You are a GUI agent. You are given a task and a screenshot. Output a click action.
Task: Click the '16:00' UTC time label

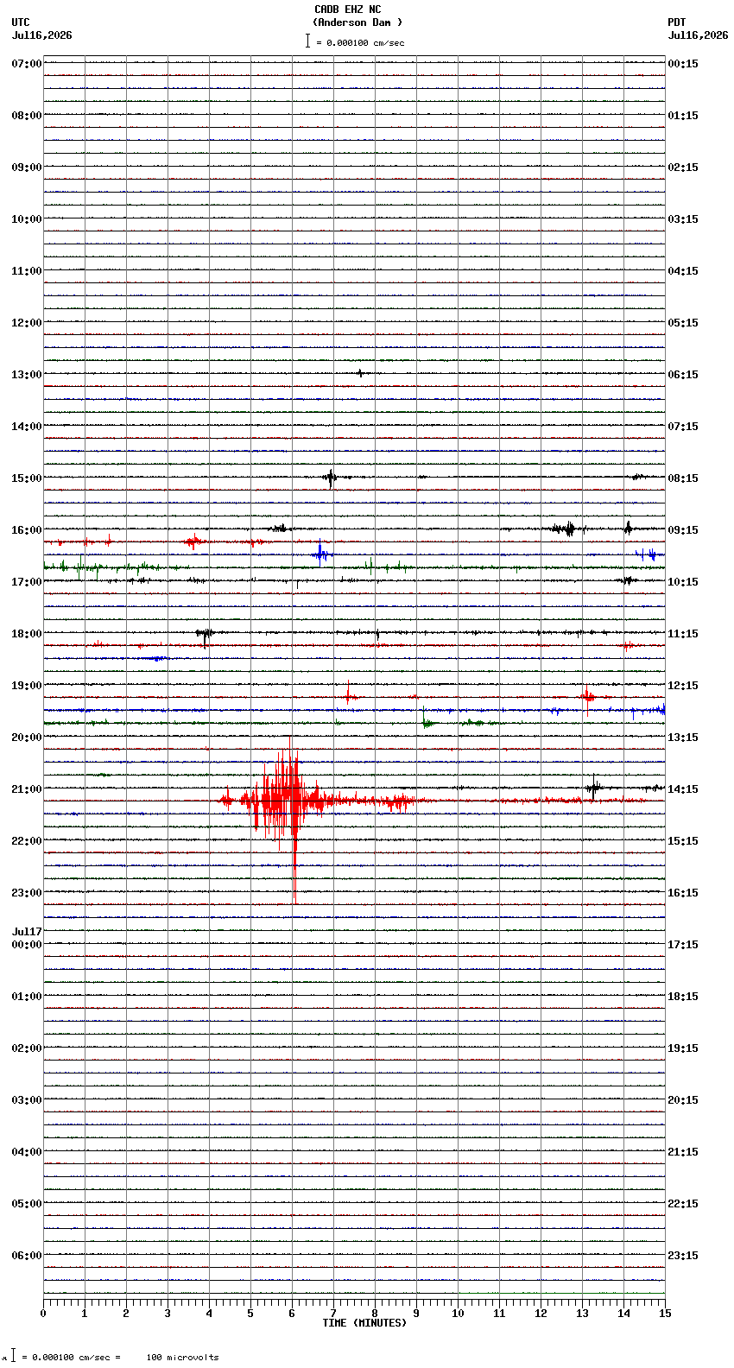(26, 530)
